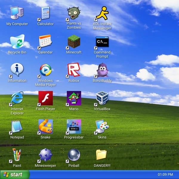The image size is (179, 179).
Task: Click the purple BonziBuddy gorilla icon
Action: coord(102,70)
